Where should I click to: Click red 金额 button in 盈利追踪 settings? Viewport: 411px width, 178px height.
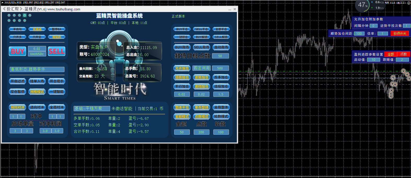point(391,54)
